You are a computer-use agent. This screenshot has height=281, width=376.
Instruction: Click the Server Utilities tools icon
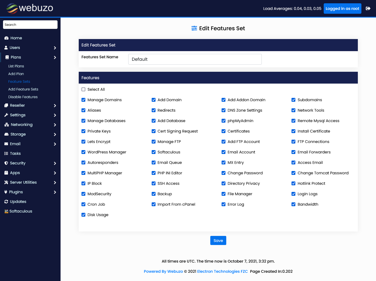6,183
